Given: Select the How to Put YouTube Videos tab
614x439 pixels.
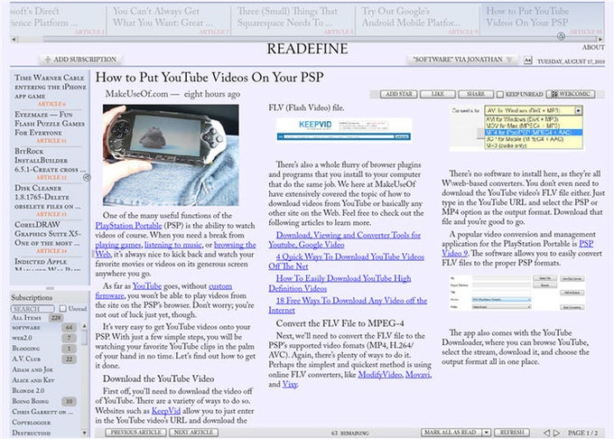Looking at the screenshot, I should click(542, 19).
